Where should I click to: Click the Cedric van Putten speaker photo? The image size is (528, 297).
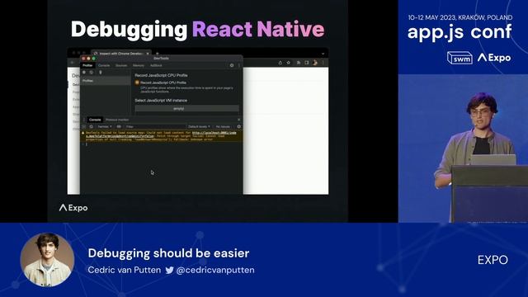point(47,260)
